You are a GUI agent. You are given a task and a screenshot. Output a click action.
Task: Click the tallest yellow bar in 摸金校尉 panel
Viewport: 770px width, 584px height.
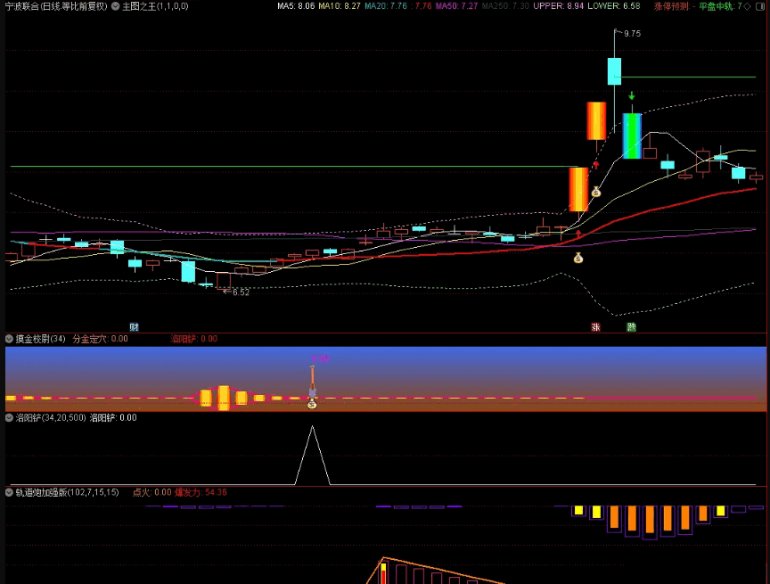[224, 398]
